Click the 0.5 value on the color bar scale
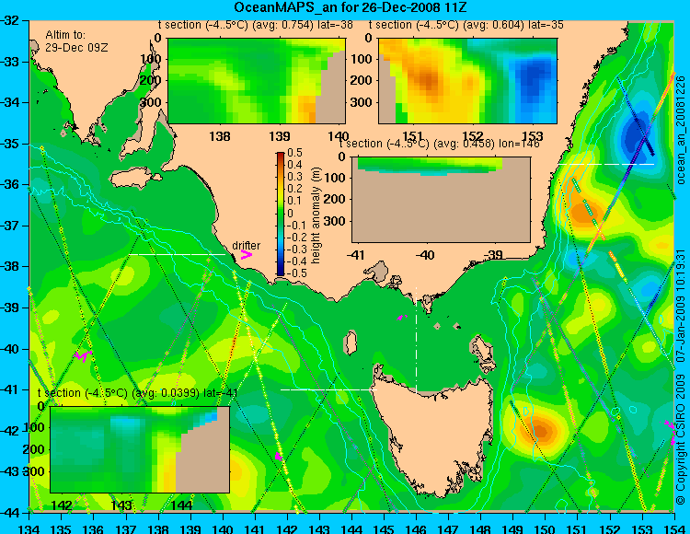This screenshot has width=690, height=534. pos(294,153)
